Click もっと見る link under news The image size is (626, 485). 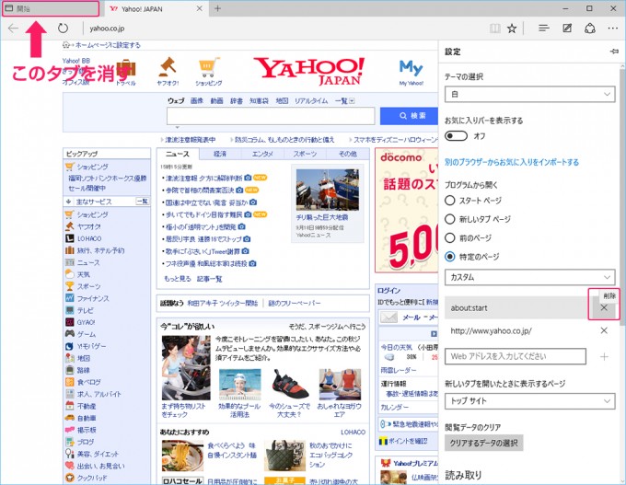178,279
